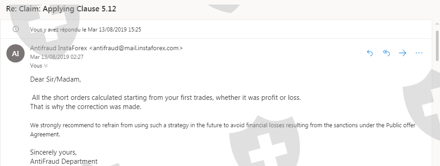
Task: Click the Reply arrow icon
Action: click(x=370, y=53)
